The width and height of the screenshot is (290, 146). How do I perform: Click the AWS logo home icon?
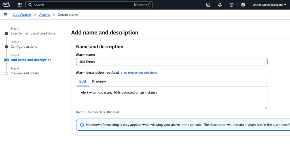(6, 5)
